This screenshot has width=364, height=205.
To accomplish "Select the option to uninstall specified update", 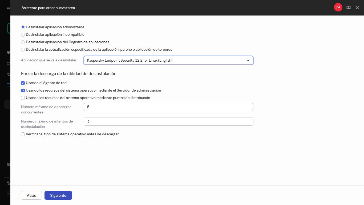I will coord(23,49).
